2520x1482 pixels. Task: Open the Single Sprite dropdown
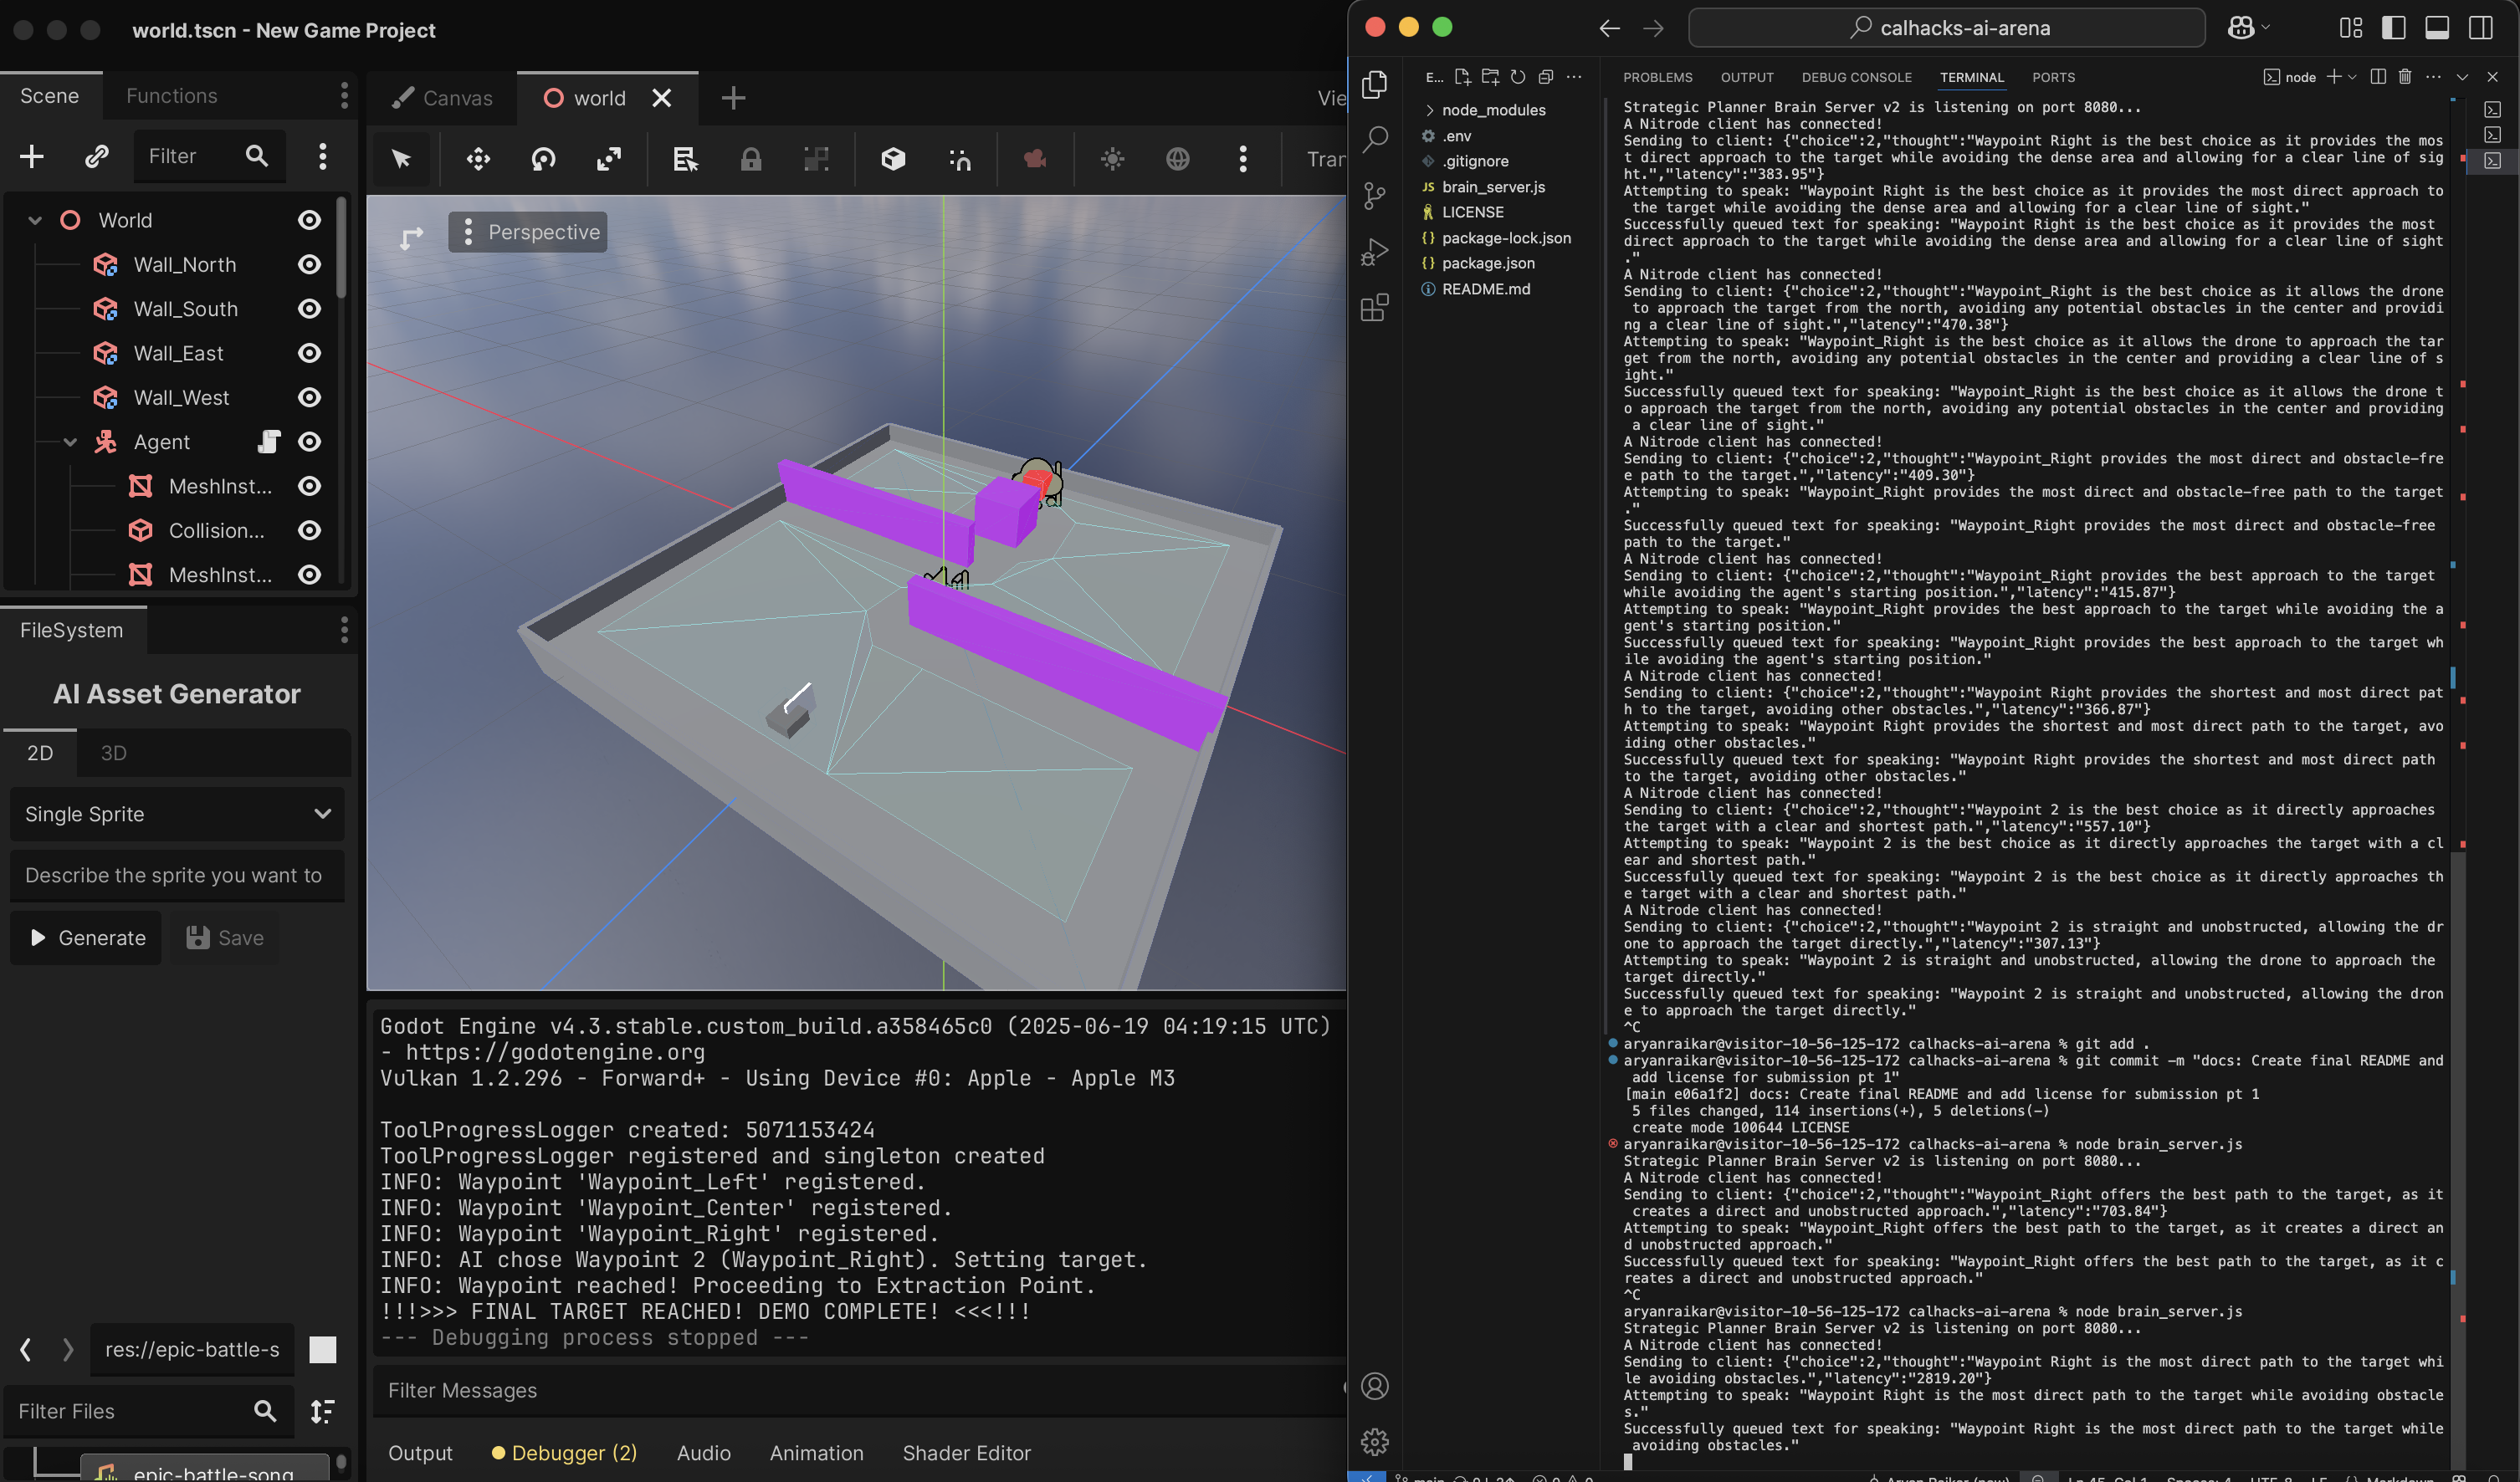click(x=177, y=815)
